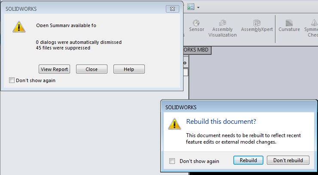
Task: Open the Symmetry Check tool
Action: tap(312, 28)
